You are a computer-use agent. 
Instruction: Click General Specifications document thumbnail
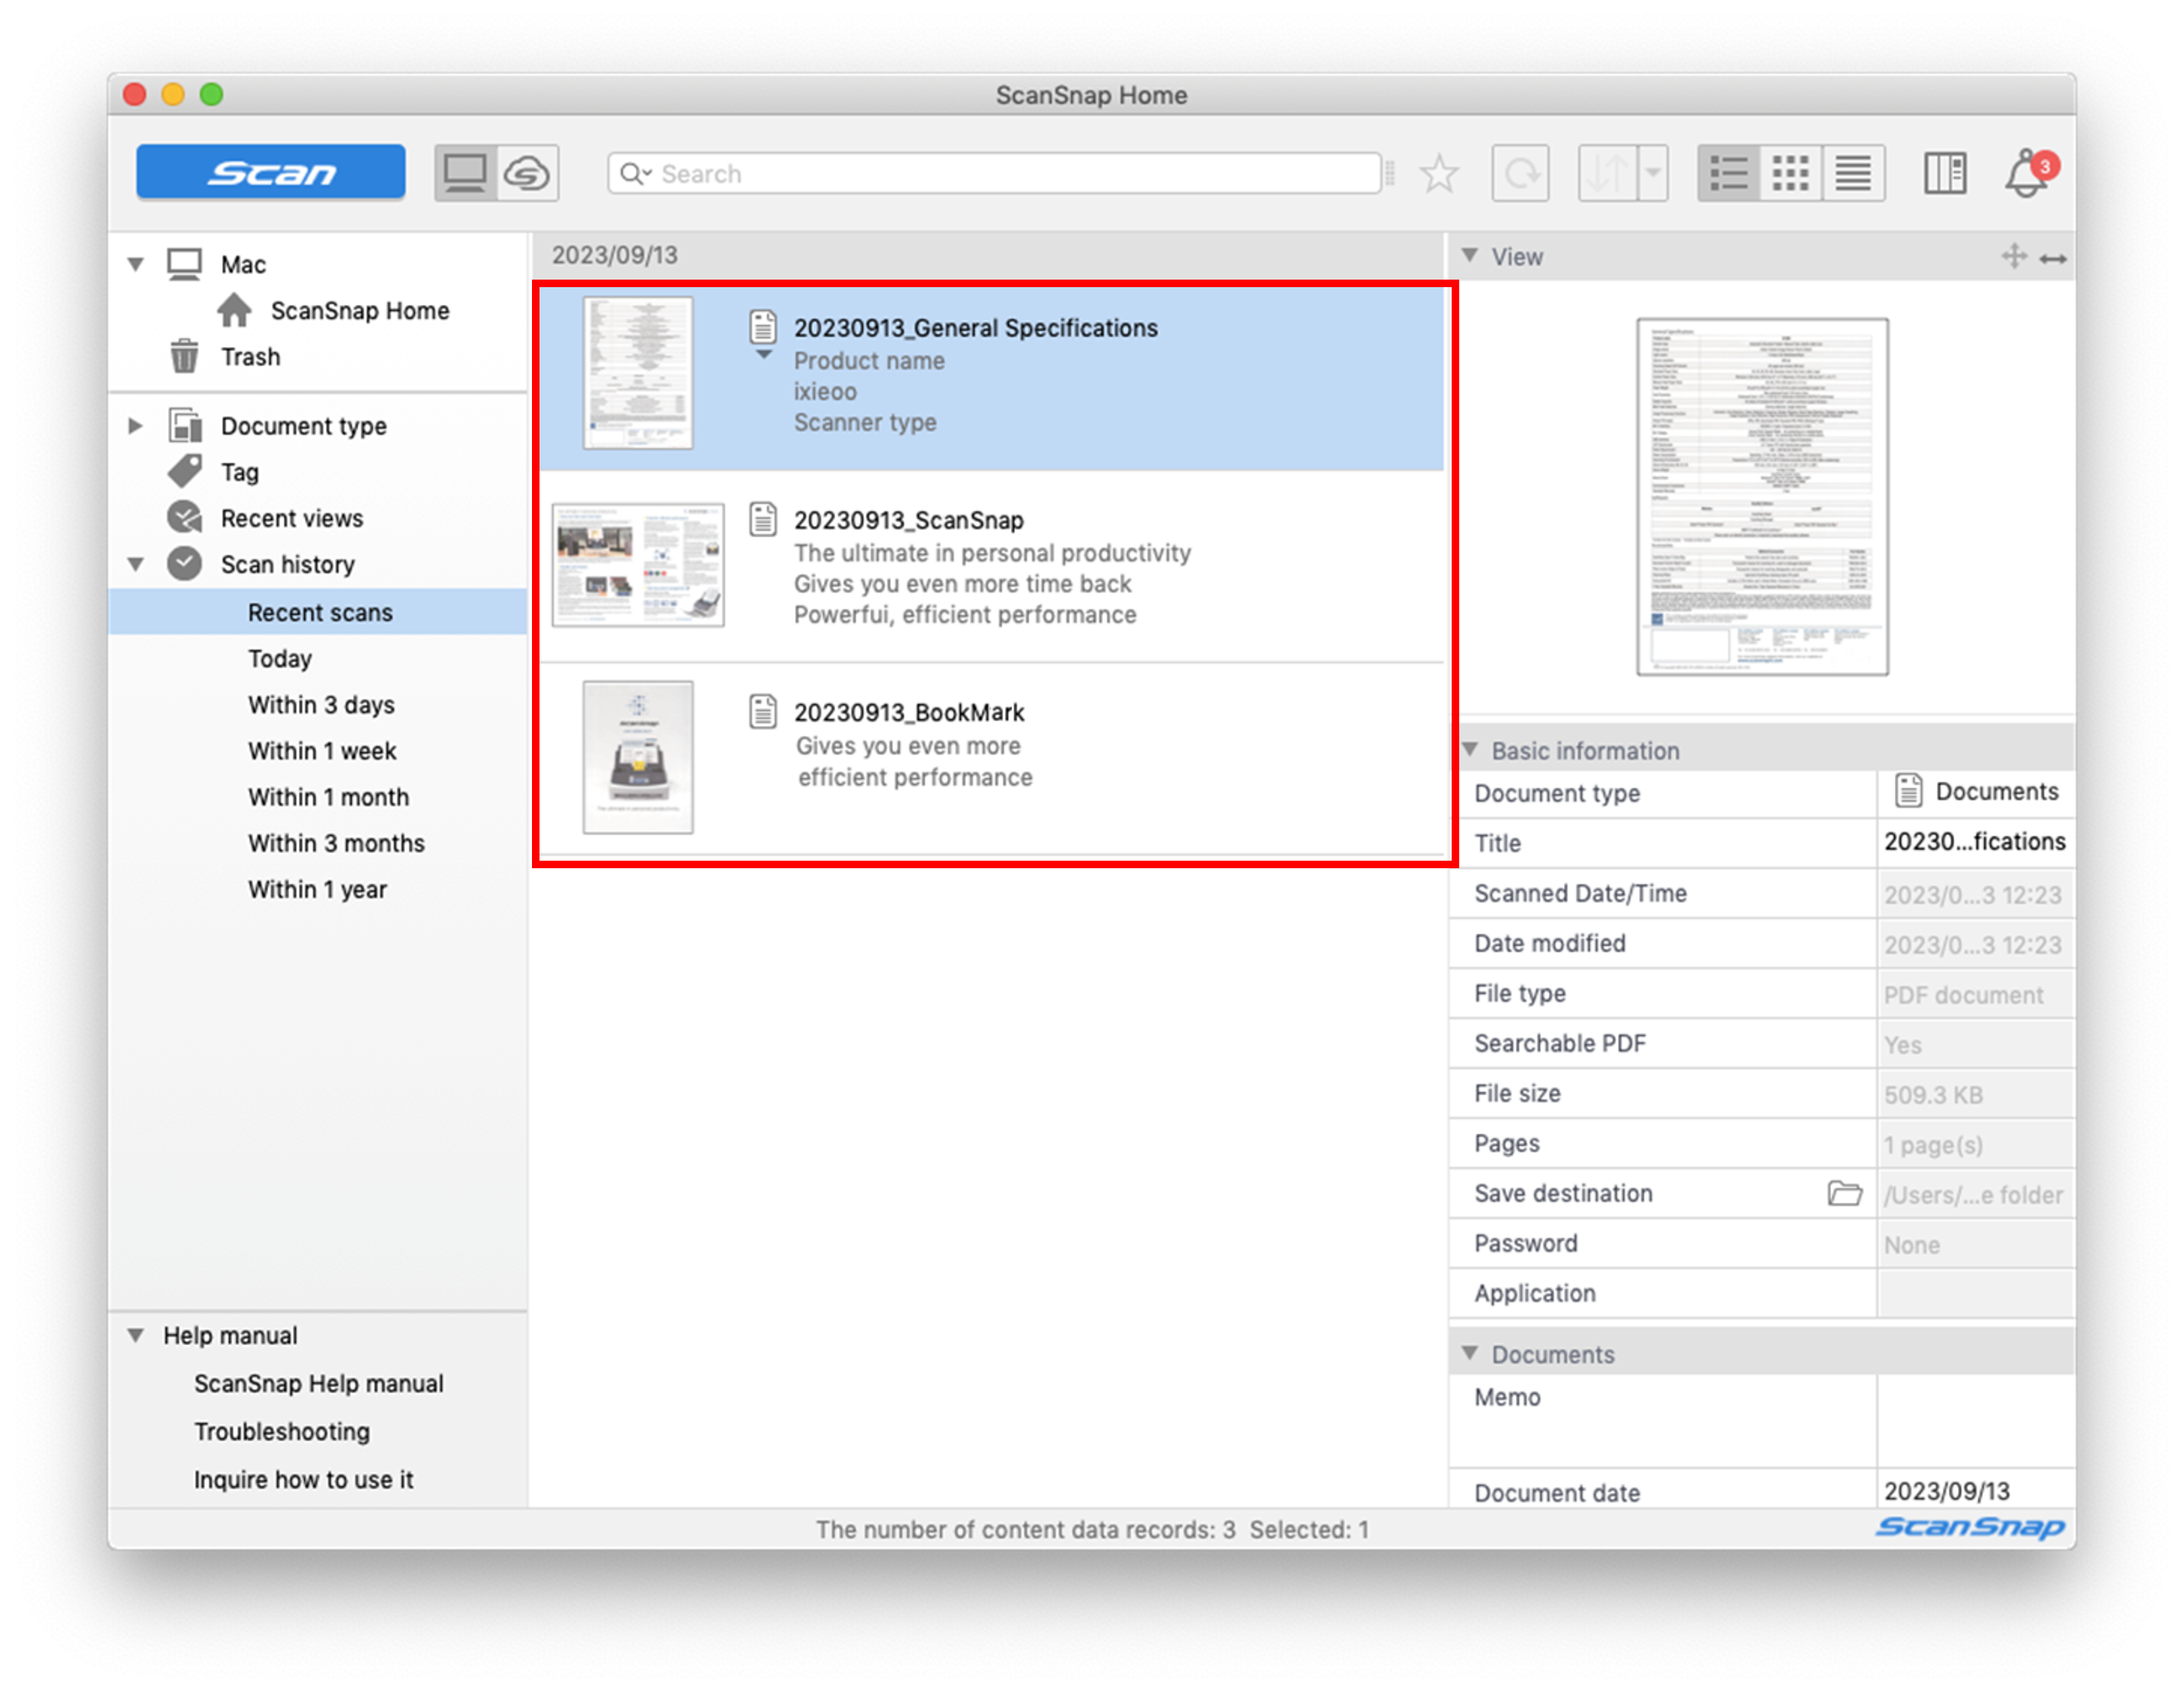(638, 373)
